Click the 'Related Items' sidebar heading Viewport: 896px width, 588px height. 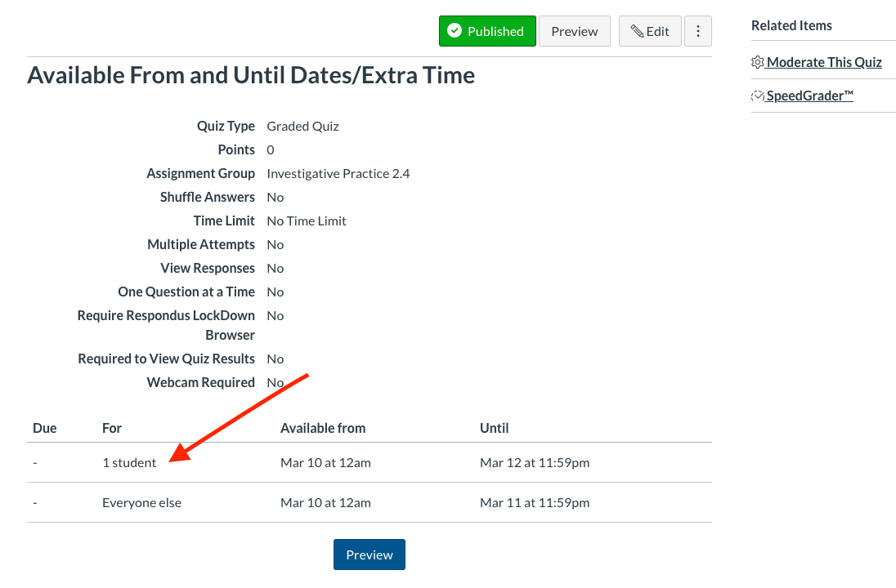coord(791,24)
